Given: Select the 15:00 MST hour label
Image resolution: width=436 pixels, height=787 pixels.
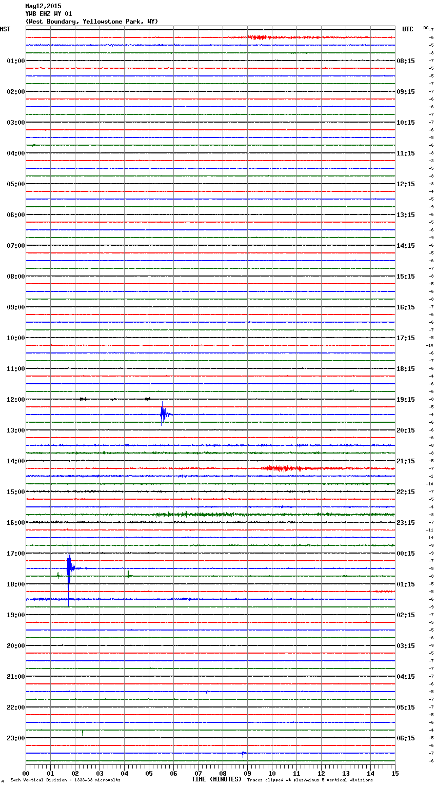Looking at the screenshot, I should (15, 492).
